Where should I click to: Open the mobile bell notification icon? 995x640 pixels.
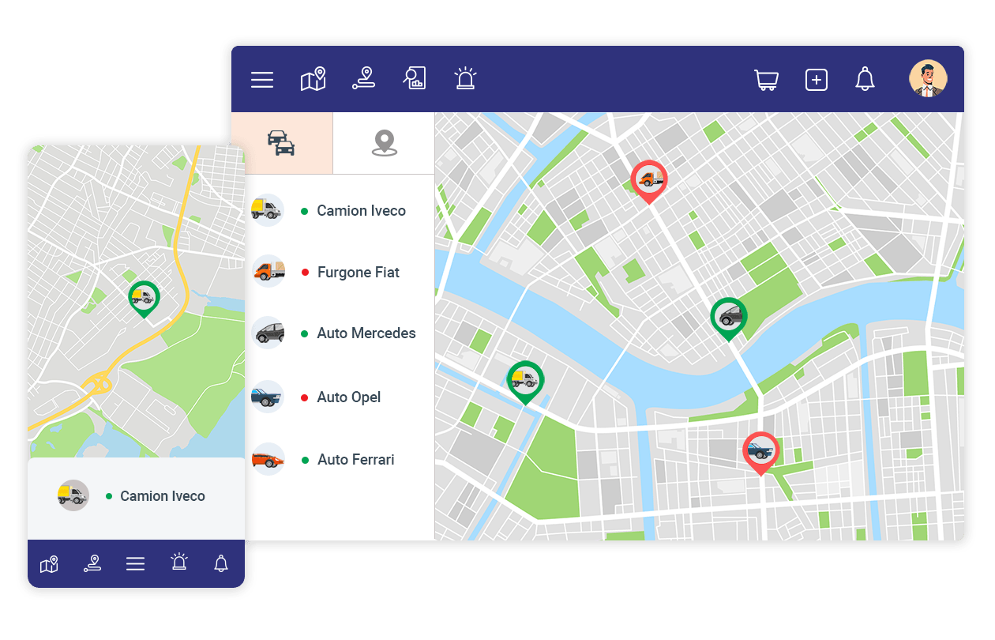tap(220, 563)
